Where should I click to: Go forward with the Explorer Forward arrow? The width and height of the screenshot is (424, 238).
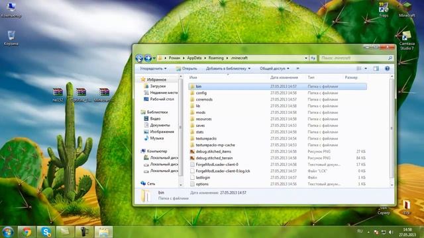coord(148,58)
